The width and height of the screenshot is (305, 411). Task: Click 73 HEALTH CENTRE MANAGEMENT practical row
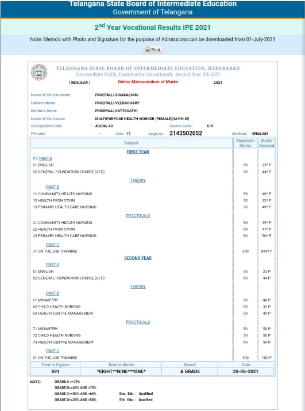pos(152,342)
